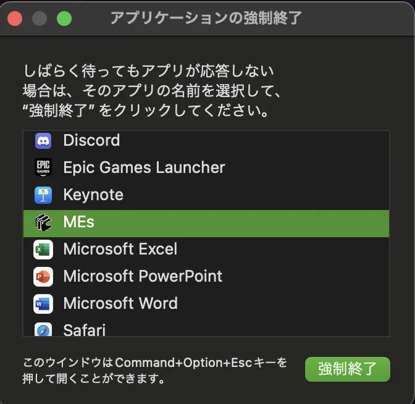Click the green 強制終了 button

pyautogui.click(x=348, y=369)
